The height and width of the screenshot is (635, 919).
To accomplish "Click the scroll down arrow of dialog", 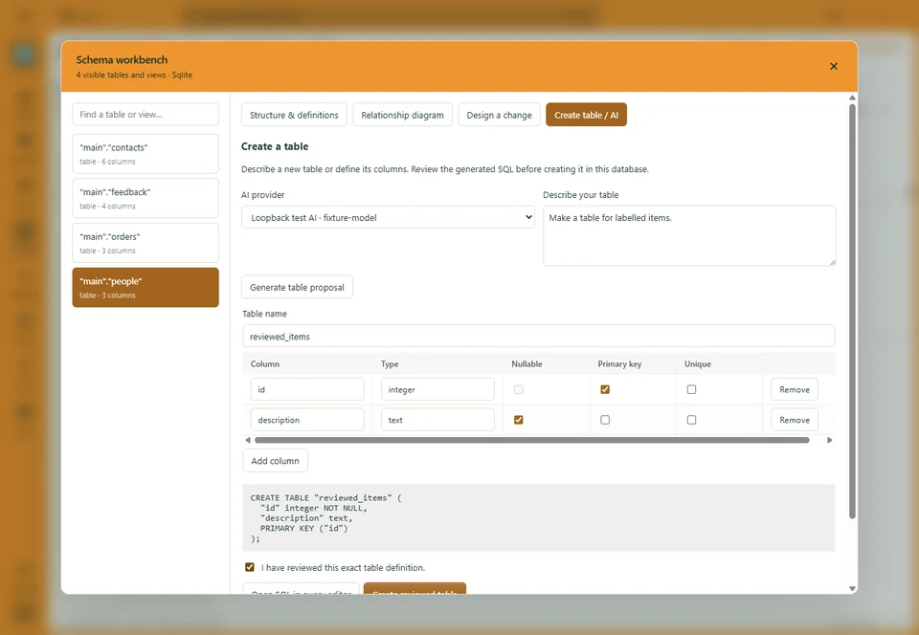I will tap(852, 589).
